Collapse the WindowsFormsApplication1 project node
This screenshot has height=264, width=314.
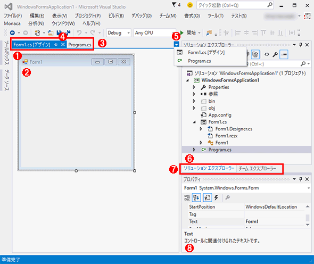(x=187, y=80)
